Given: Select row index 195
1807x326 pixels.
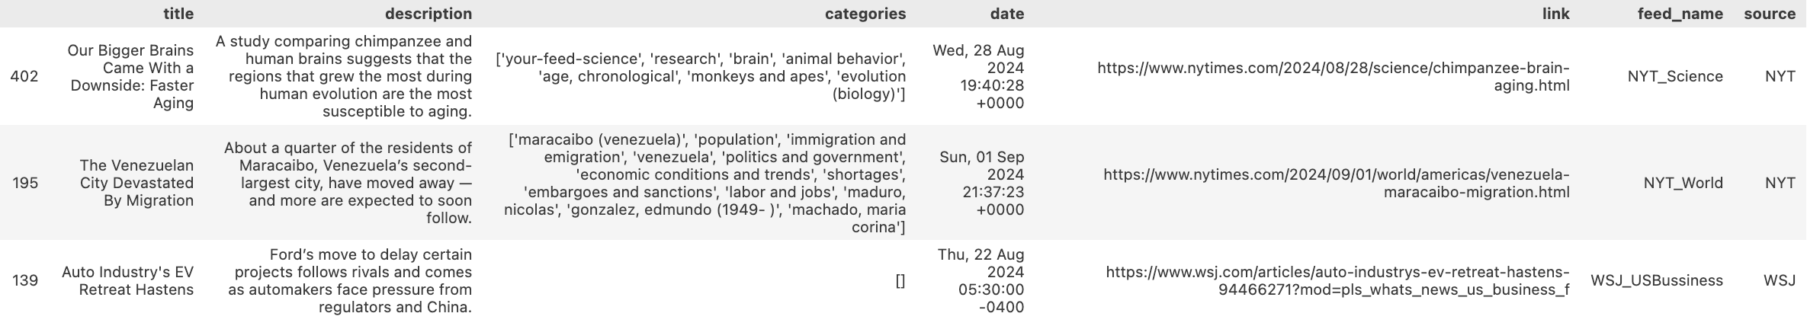Looking at the screenshot, I should 25,183.
